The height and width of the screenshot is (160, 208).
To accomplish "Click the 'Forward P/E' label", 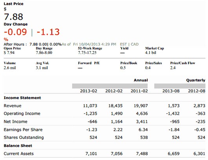I will tap(89, 63).
